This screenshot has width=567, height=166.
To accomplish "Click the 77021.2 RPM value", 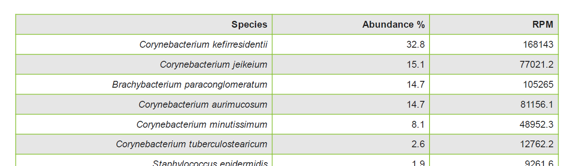I will point(537,64).
